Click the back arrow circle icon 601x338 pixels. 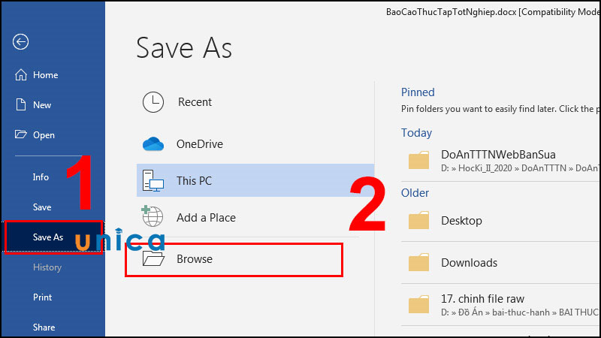tap(20, 41)
